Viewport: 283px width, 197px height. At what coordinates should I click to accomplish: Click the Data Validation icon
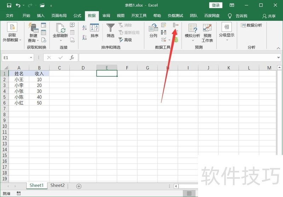tap(164, 40)
